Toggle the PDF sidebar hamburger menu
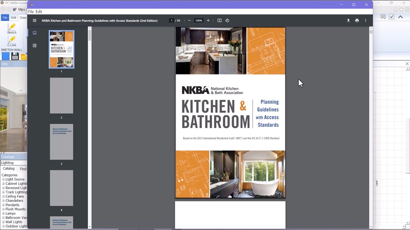Viewport: 410px width, 230px height. (x=35, y=20)
